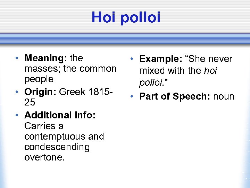
Task: Click the blue divider bar under the title
Action: click(125, 38)
